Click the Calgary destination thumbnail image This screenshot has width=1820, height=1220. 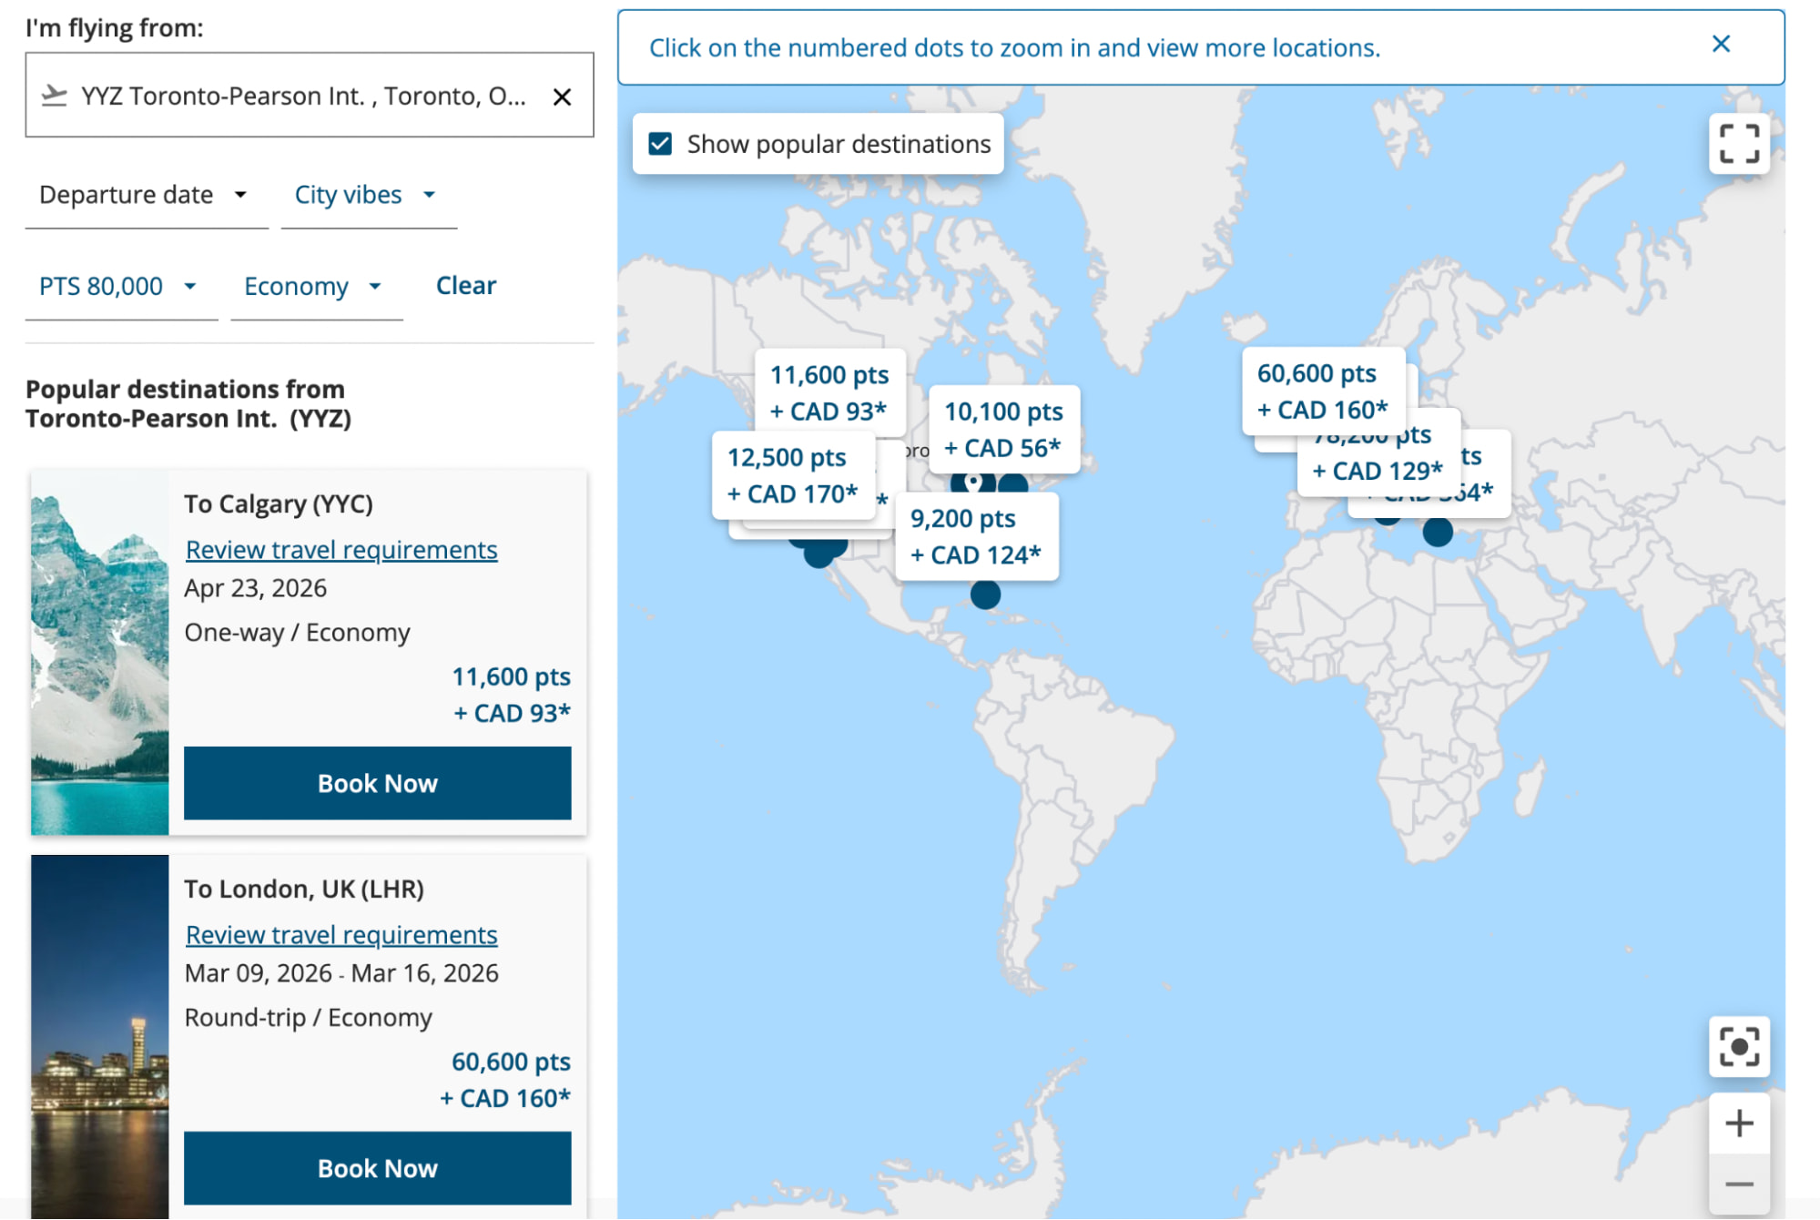[100, 649]
